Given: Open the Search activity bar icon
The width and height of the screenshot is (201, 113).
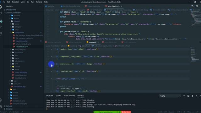Looking at the screenshot, I should point(1,13).
